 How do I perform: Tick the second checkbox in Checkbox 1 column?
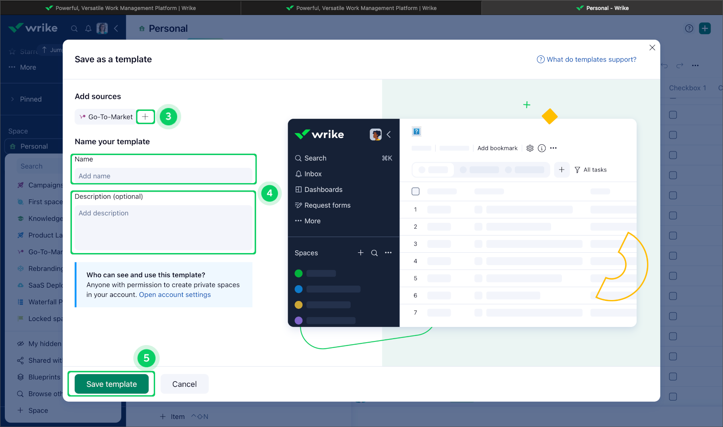tap(673, 135)
